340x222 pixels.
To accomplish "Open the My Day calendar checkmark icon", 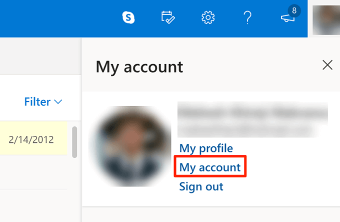I will tap(167, 18).
